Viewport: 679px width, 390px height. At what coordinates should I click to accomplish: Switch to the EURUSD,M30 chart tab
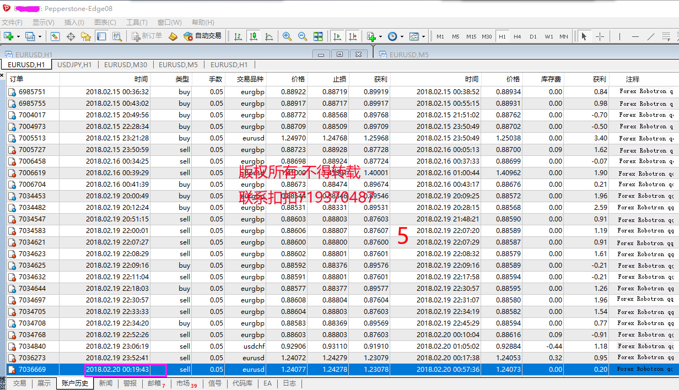click(125, 64)
